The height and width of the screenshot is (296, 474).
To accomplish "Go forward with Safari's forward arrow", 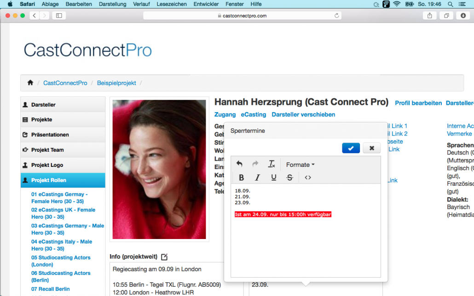I will pyautogui.click(x=45, y=16).
